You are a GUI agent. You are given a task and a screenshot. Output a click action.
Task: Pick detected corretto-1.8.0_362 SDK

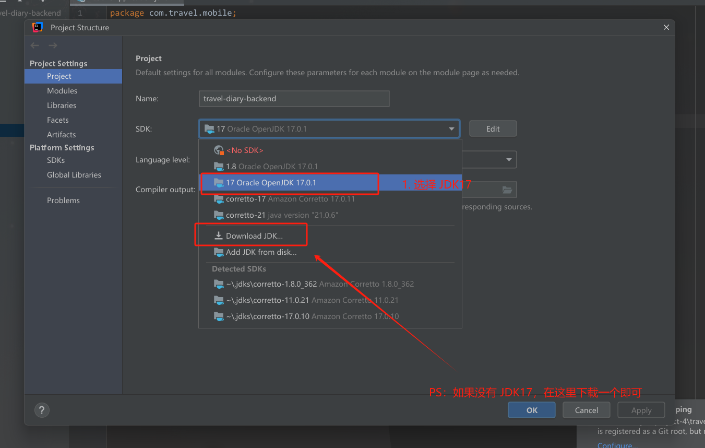(330, 284)
